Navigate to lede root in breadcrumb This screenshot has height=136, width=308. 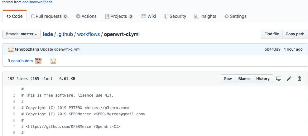48,34
